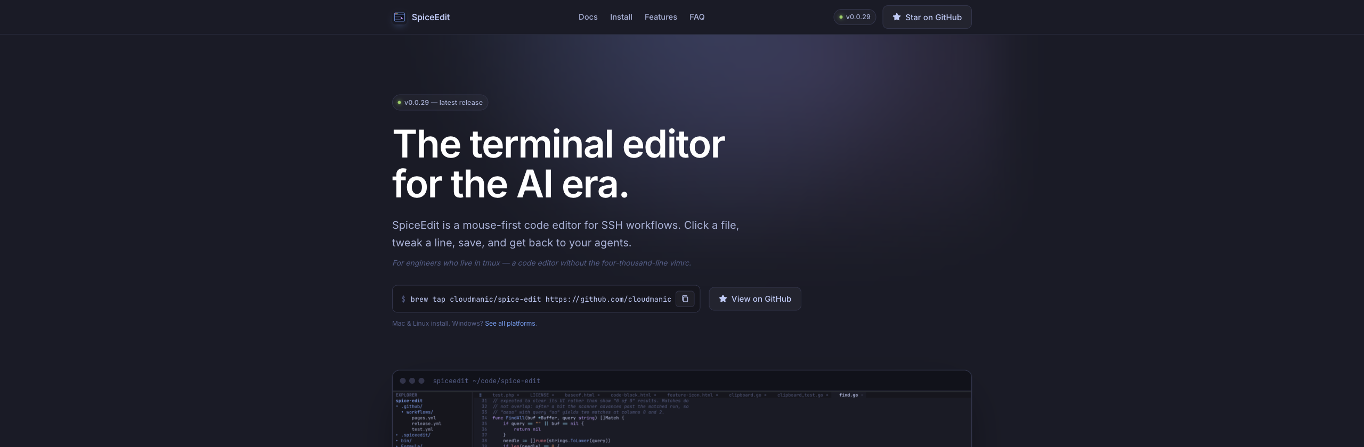
Task: Select the clipboard.go editor tab
Action: coord(745,395)
